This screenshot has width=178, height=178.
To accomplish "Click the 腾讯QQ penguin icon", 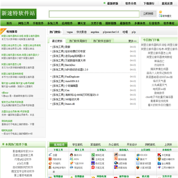I will (71, 155).
